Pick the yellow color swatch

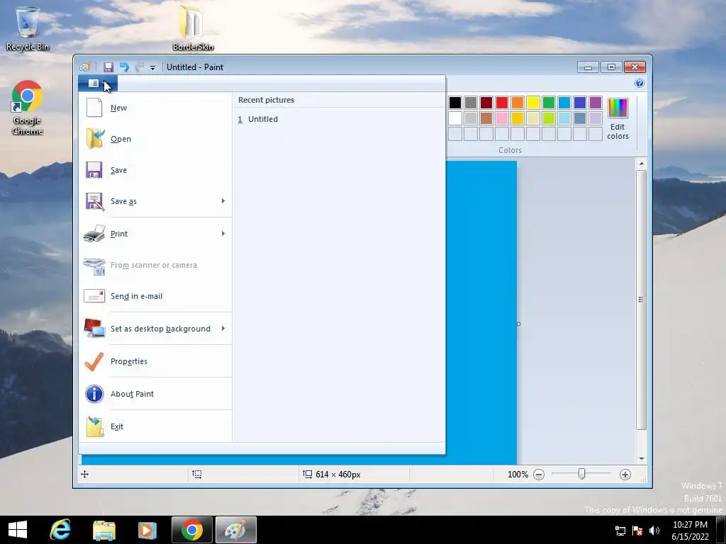click(x=533, y=102)
